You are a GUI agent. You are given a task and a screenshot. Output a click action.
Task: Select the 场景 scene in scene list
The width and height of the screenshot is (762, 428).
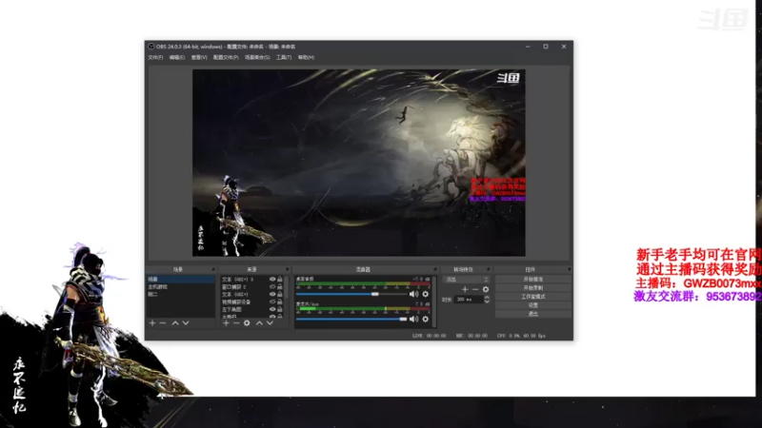(181, 280)
